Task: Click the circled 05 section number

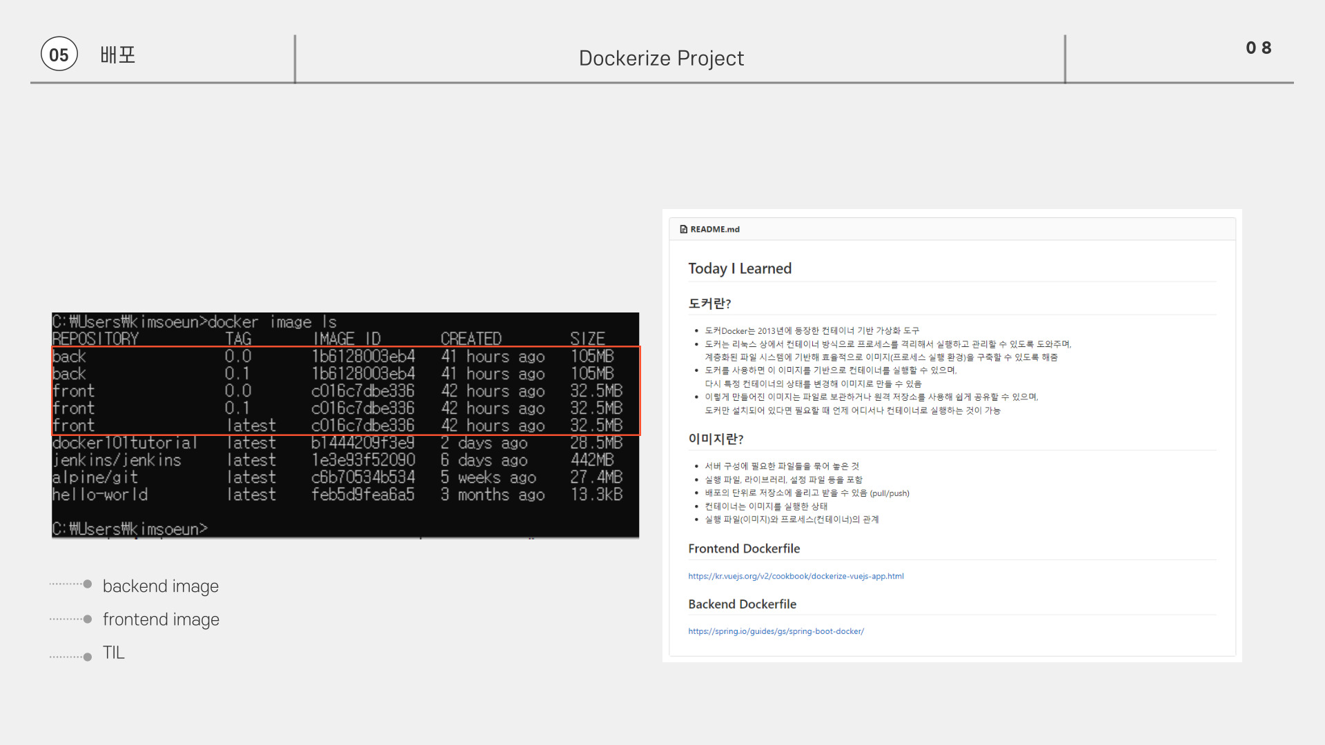Action: [x=59, y=54]
